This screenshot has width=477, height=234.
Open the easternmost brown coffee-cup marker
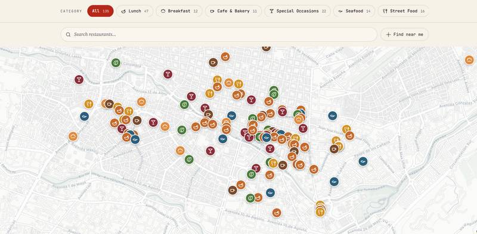tap(334, 149)
